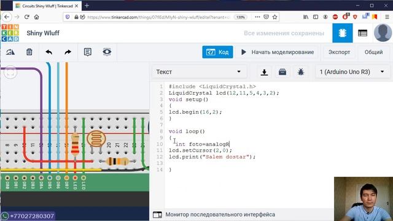Viewport: 393px width, 221px height.
Task: Bookmark this page star icon
Action: 274,17
